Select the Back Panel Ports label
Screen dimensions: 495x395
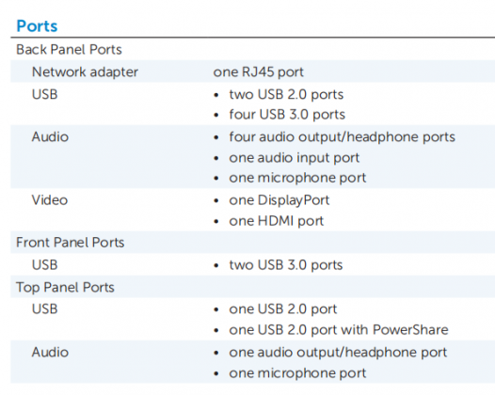click(69, 50)
